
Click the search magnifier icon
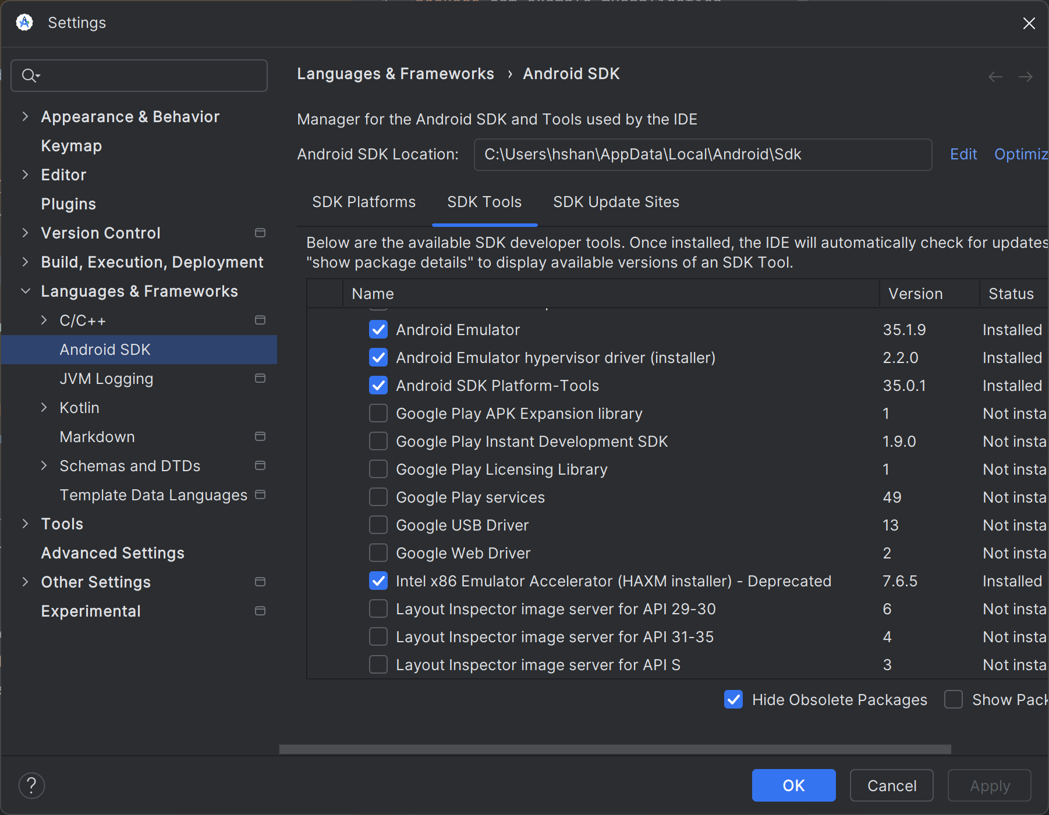point(29,76)
